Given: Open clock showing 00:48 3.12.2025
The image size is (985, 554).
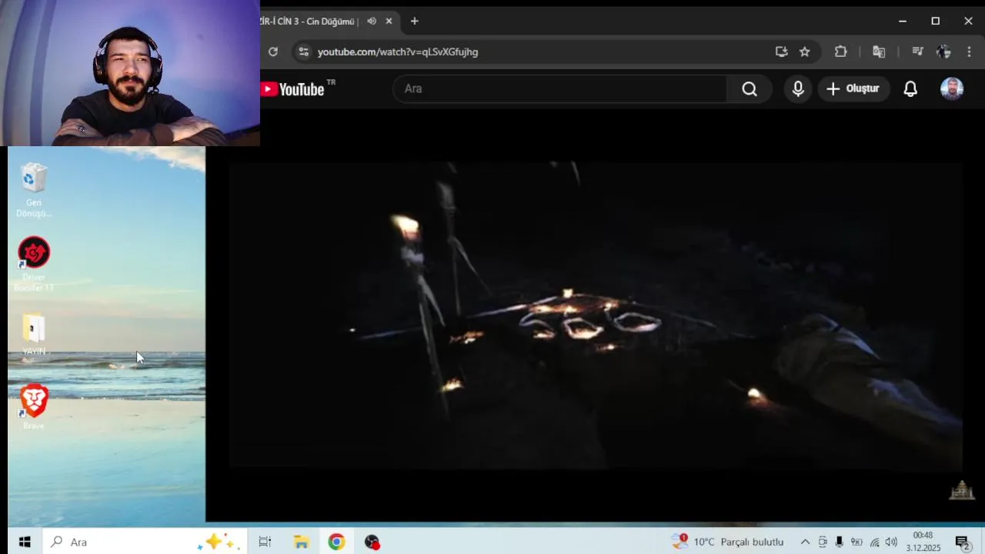Looking at the screenshot, I should [923, 542].
